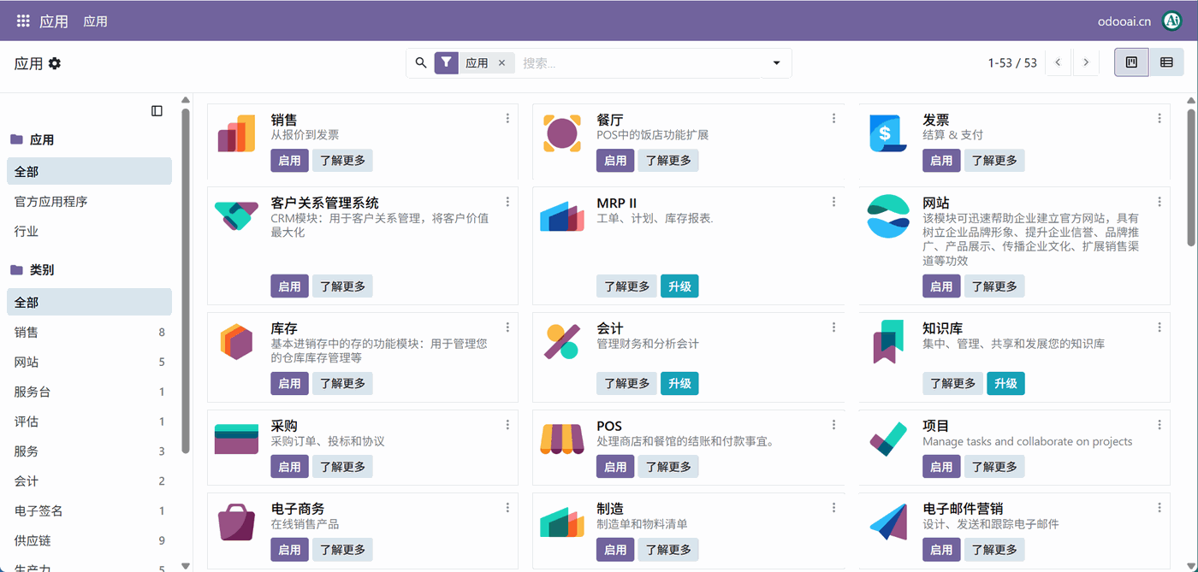
Task: Open the gear settings next to 应用 title
Action: (x=55, y=63)
